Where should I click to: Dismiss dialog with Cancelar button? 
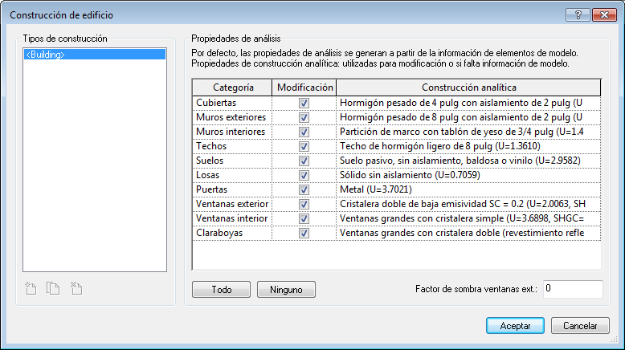pos(580,326)
